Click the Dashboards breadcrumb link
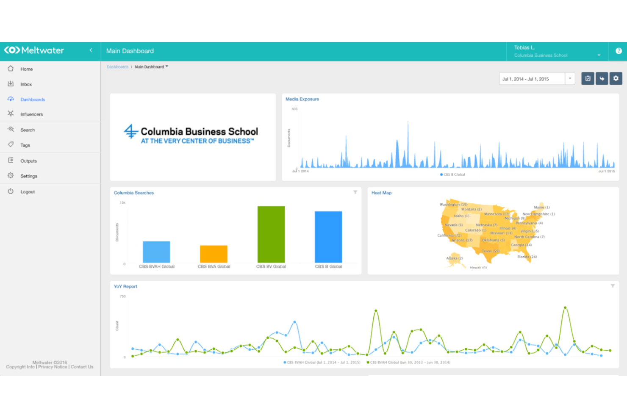The height and width of the screenshot is (418, 627). point(117,67)
